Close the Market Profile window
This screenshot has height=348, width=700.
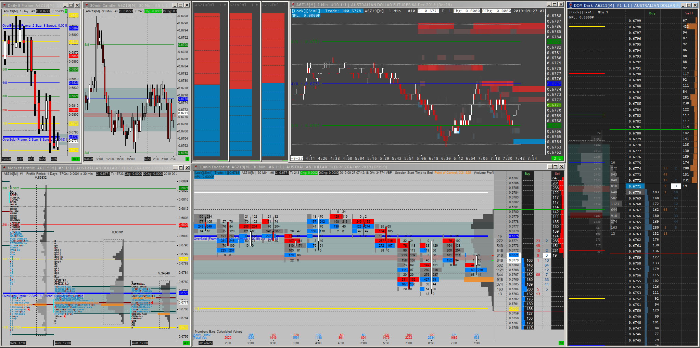coord(187,168)
